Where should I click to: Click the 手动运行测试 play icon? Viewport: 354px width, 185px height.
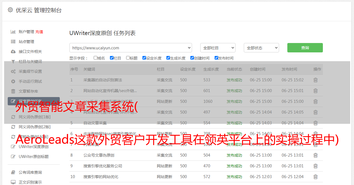pyautogui.click(x=13, y=81)
